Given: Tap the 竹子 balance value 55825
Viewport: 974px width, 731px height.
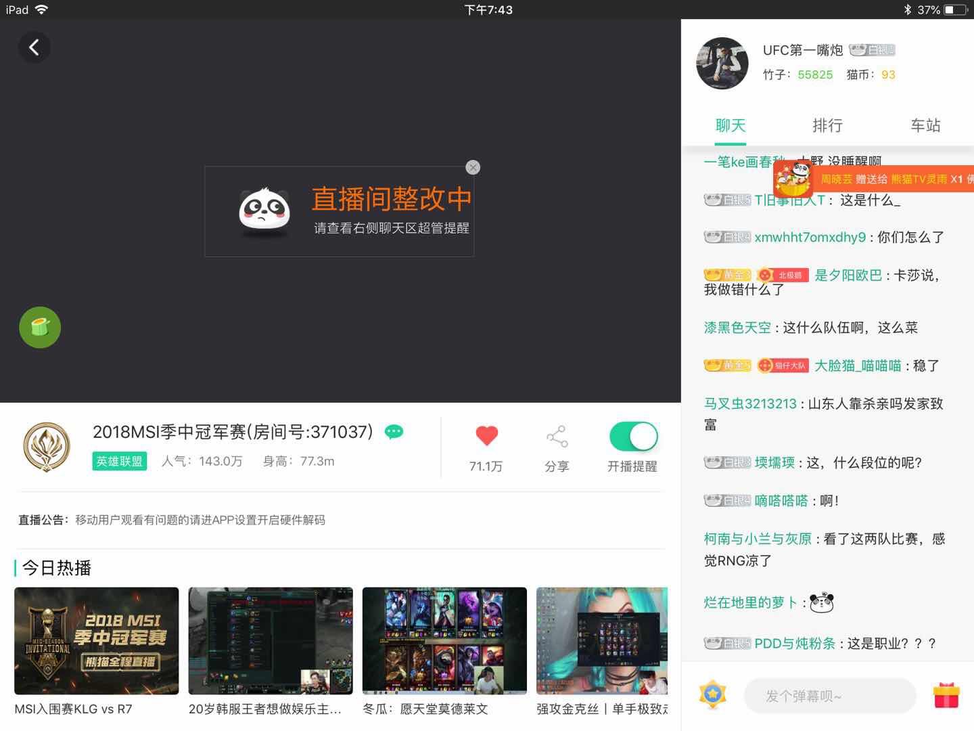Looking at the screenshot, I should (815, 74).
